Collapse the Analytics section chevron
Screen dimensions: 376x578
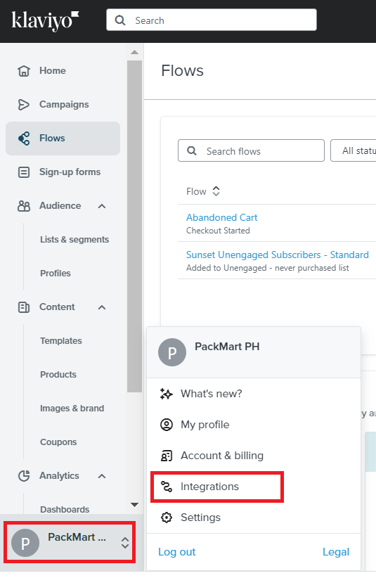[x=102, y=476]
